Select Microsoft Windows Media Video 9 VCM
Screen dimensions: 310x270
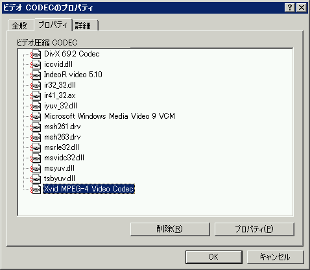pos(110,116)
